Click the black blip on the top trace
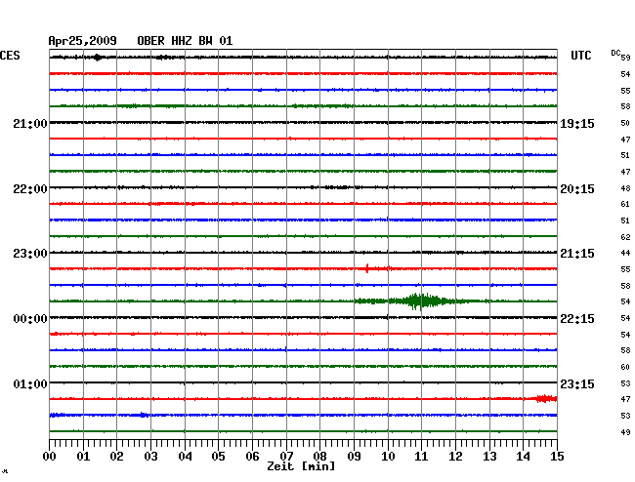 [x=97, y=58]
